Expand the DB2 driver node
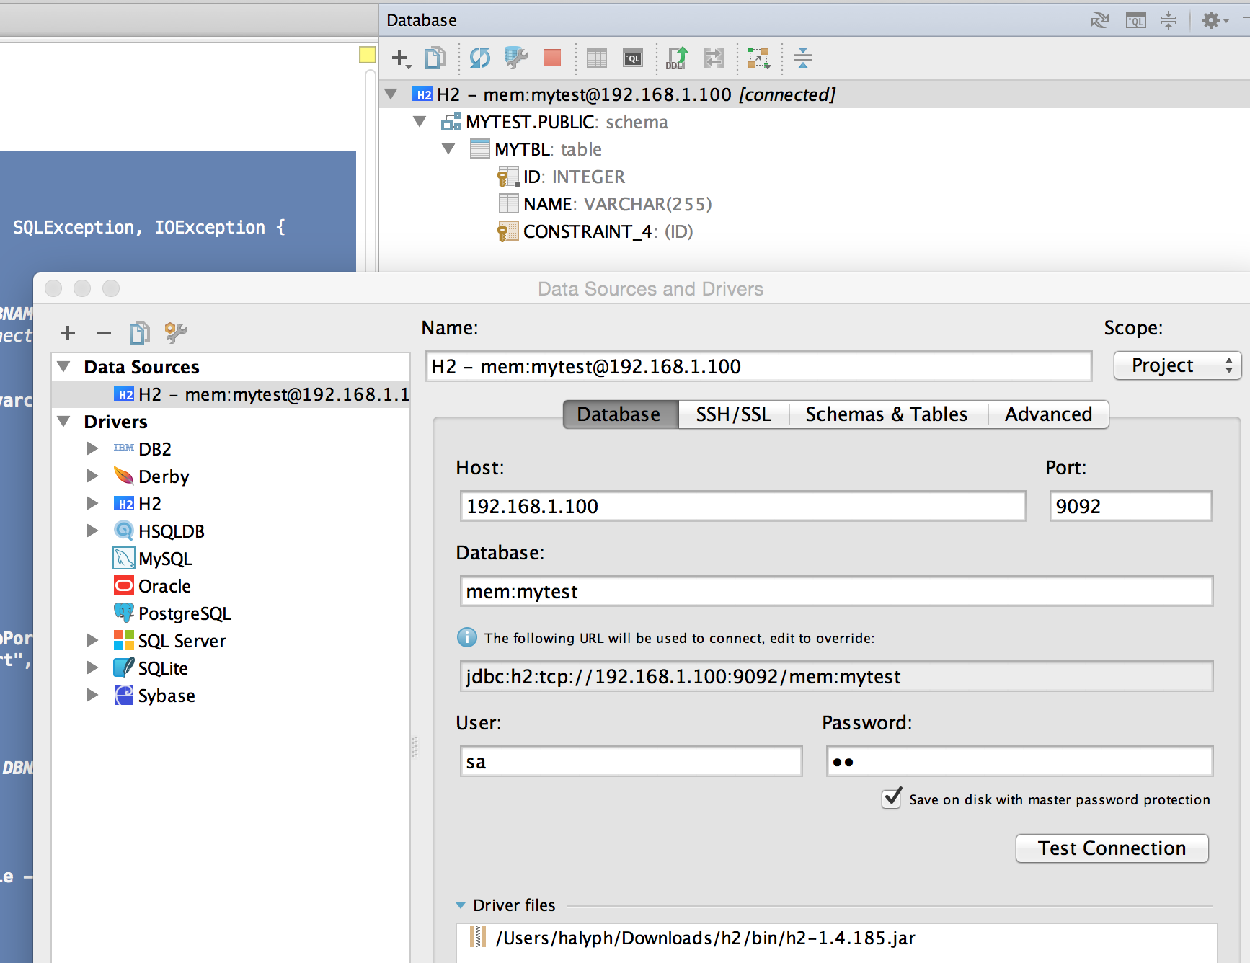Image resolution: width=1250 pixels, height=963 pixels. pyautogui.click(x=92, y=448)
